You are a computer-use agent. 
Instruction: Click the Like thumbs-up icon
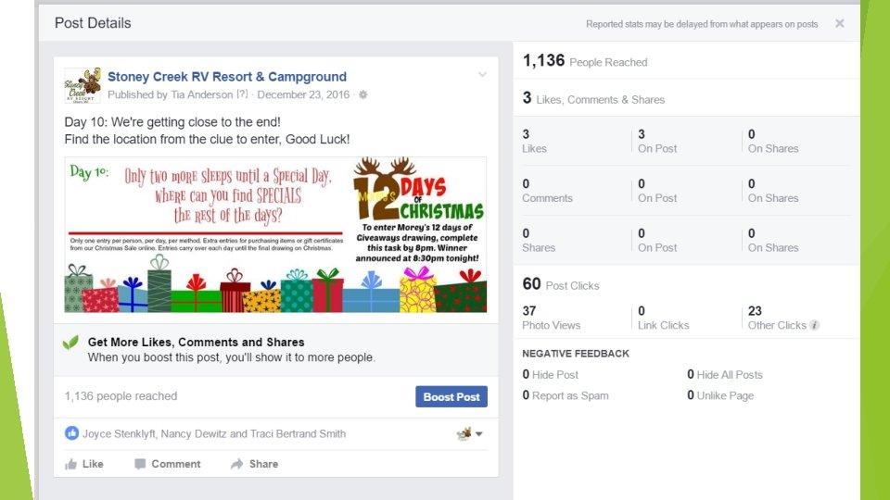click(71, 464)
